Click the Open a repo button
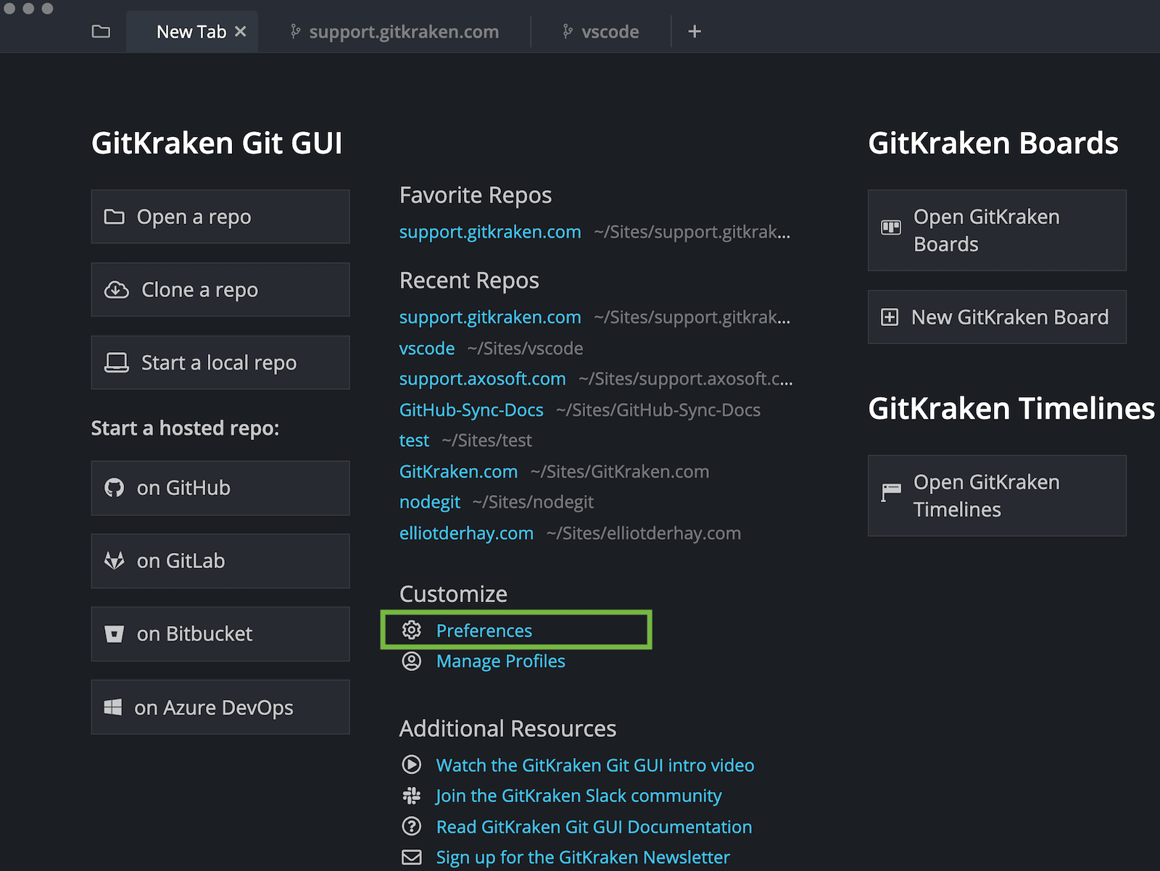1160x871 pixels. [220, 217]
